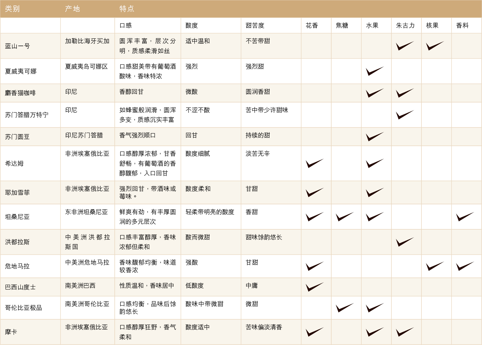
Task: Click the 类别 header
Action: (12, 9)
